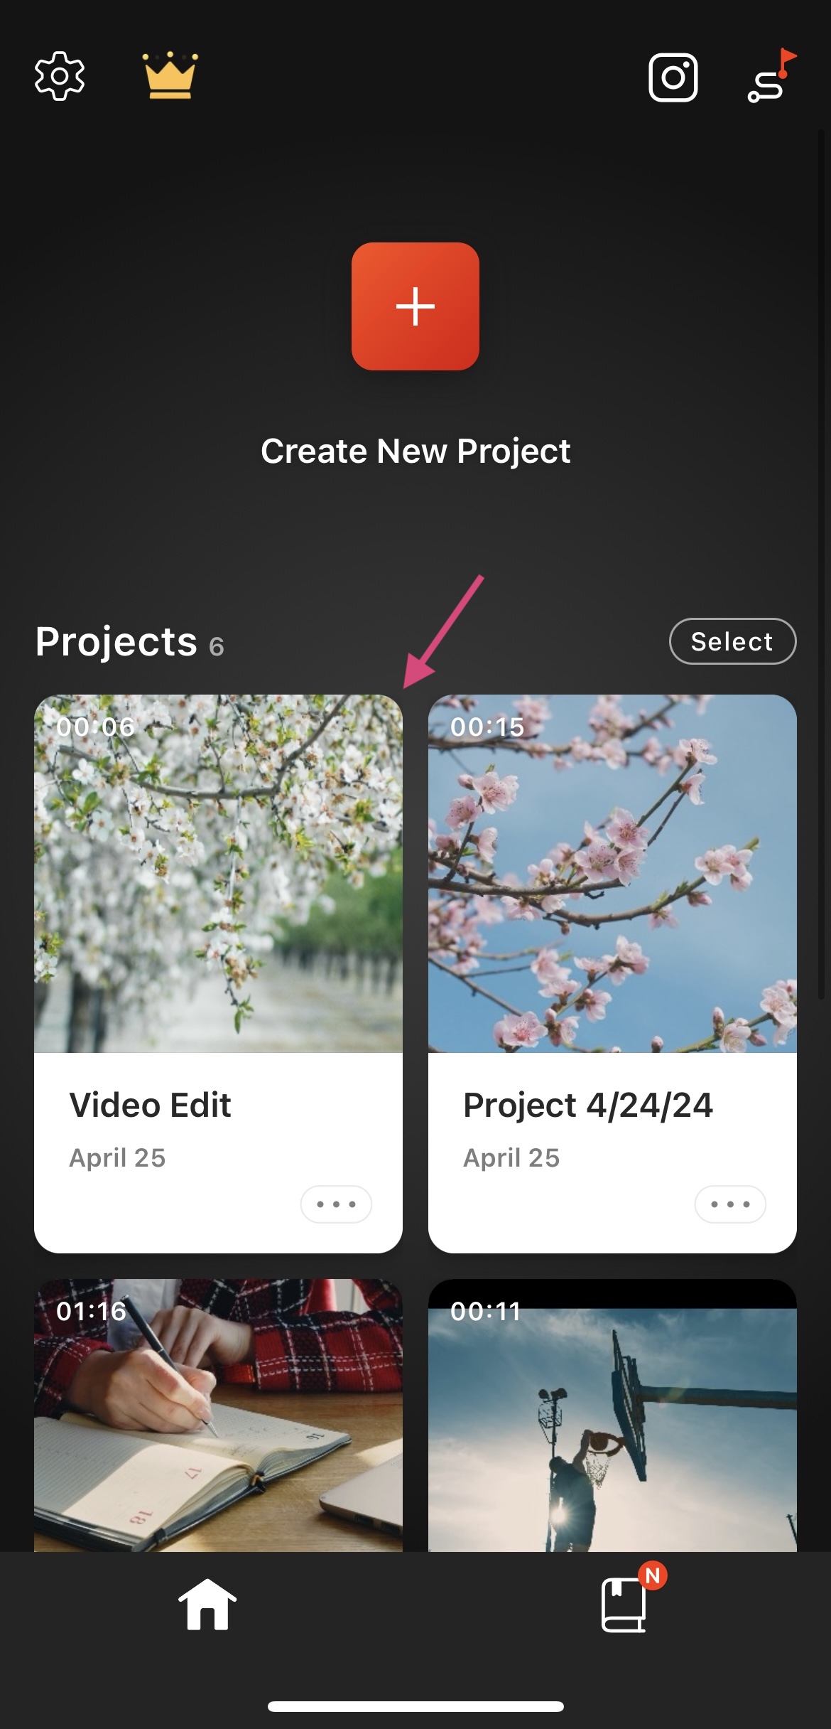Open the tutorials book tab
The image size is (831, 1729).
coord(624,1605)
